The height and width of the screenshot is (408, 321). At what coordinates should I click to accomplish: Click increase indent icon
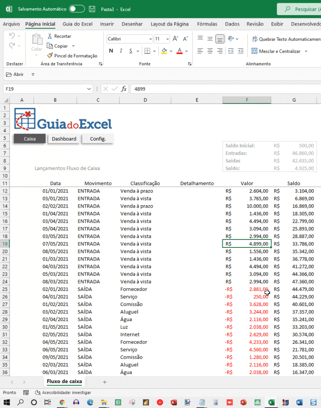(x=241, y=51)
